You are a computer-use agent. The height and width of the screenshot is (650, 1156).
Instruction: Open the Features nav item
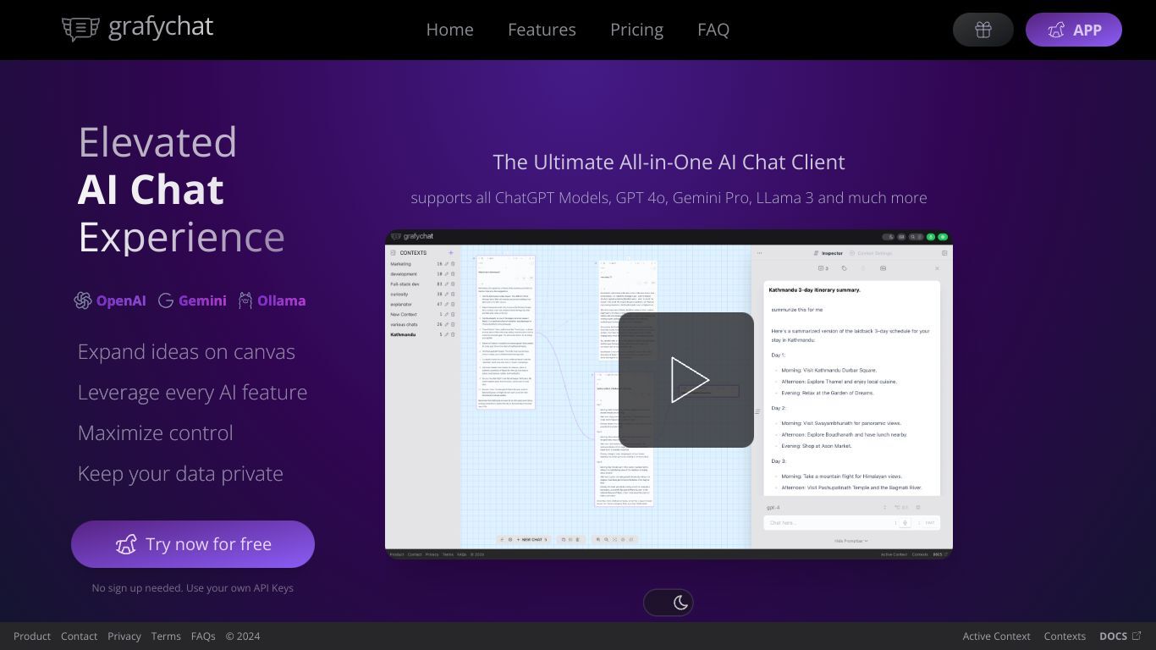pyautogui.click(x=542, y=30)
